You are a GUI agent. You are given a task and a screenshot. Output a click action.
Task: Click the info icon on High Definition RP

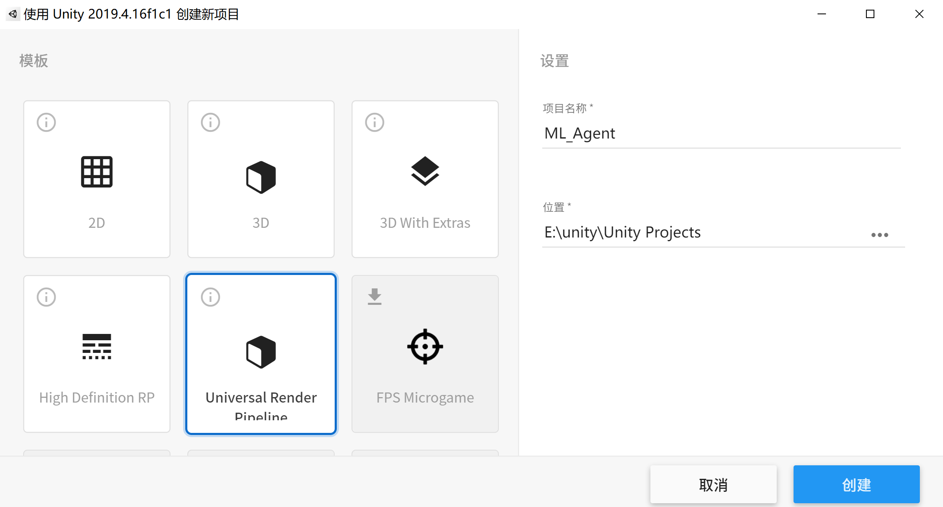(x=46, y=297)
